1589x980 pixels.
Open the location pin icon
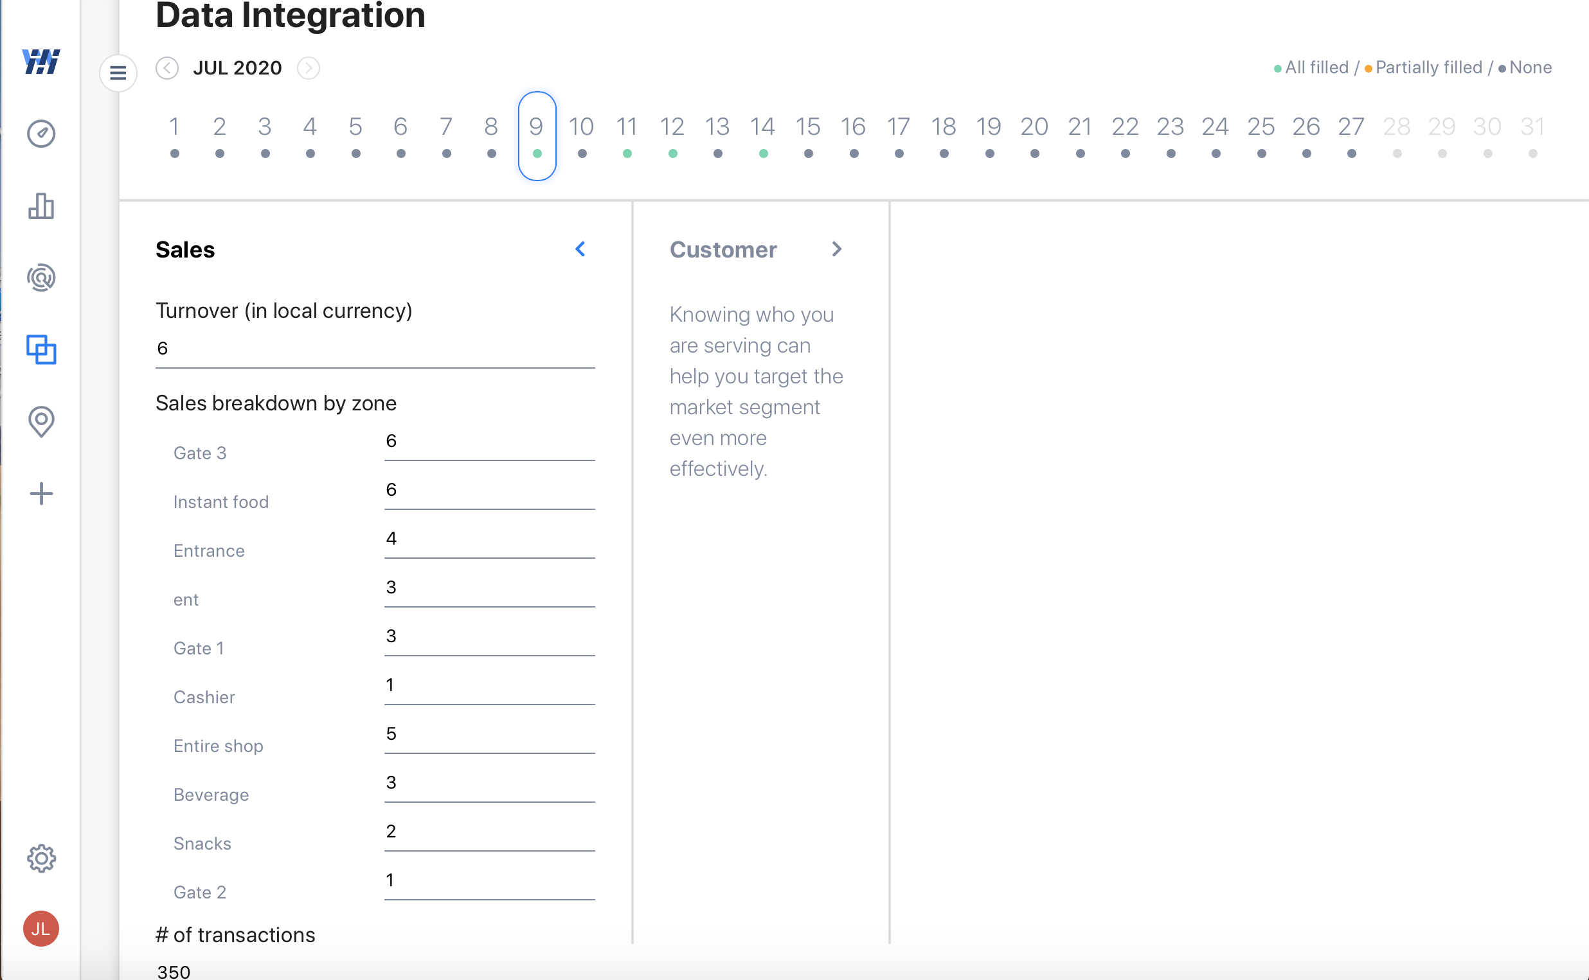click(41, 421)
